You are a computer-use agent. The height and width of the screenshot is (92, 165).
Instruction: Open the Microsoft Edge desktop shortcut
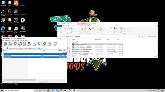click(x=3, y=30)
